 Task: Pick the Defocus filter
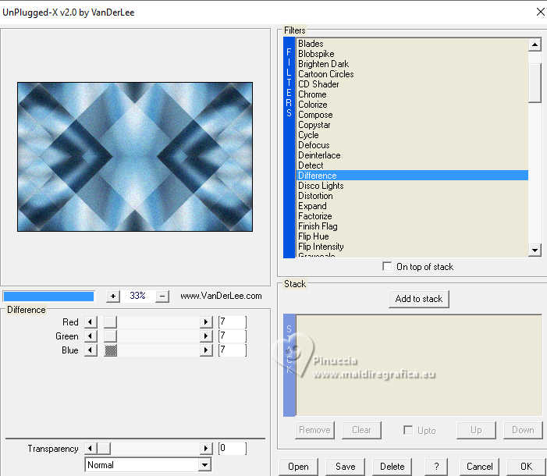point(412,145)
